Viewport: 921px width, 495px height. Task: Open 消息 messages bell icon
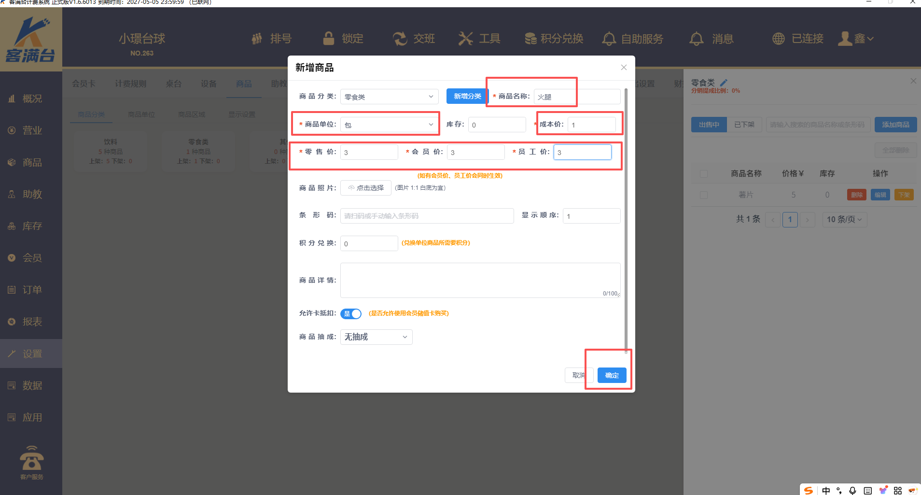696,39
